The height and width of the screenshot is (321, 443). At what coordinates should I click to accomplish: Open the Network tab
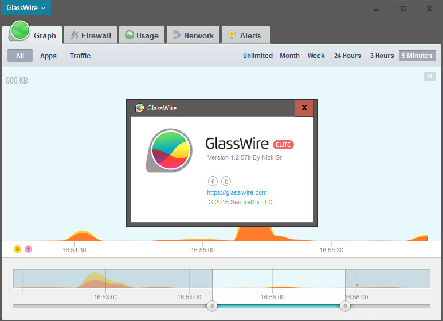click(193, 35)
